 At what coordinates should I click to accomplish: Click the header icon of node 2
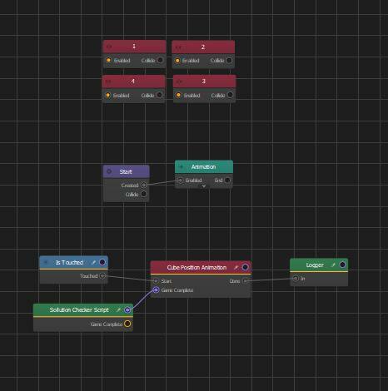pyautogui.click(x=178, y=47)
